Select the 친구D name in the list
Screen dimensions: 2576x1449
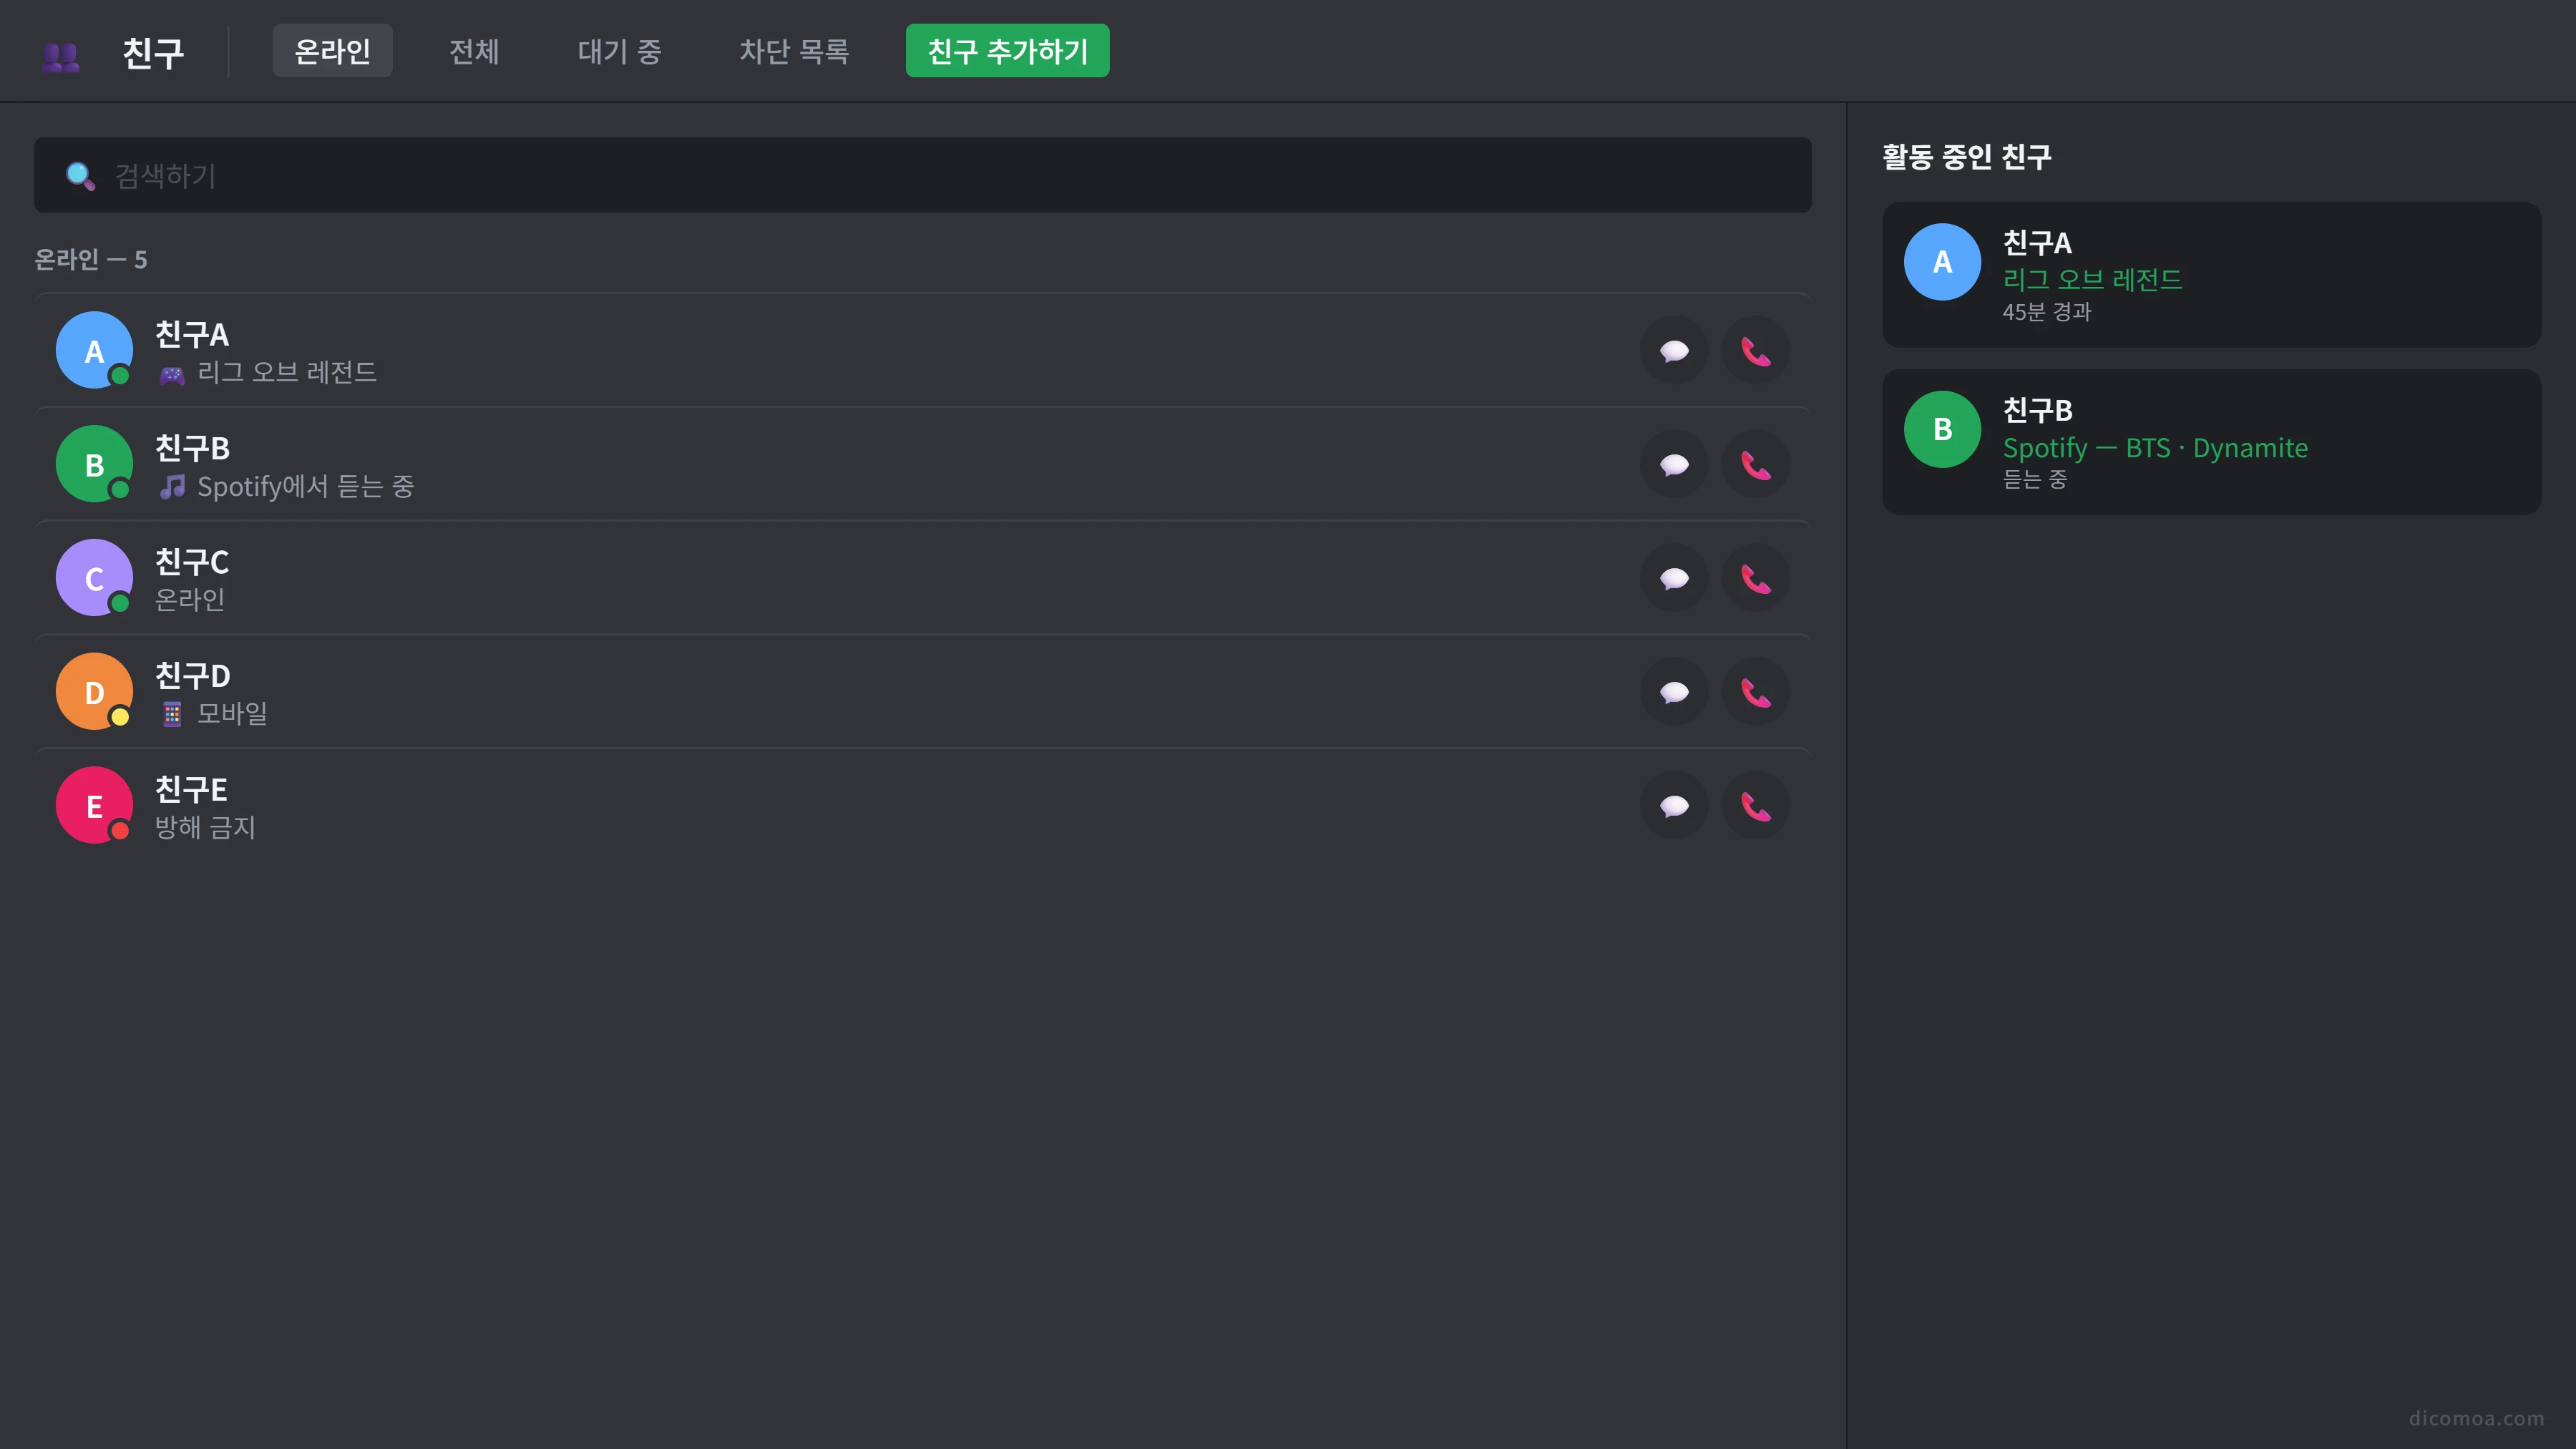click(193, 676)
